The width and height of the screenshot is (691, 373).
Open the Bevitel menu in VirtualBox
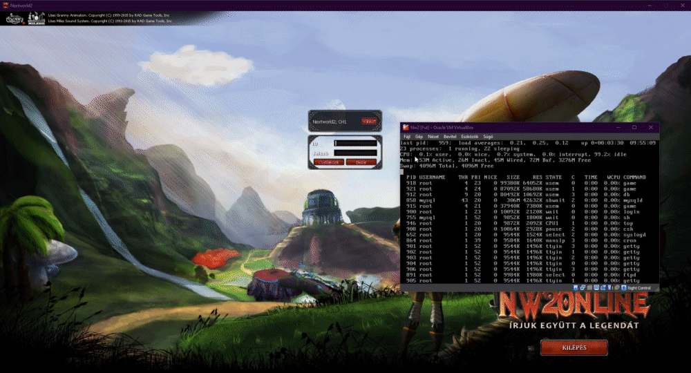point(450,137)
